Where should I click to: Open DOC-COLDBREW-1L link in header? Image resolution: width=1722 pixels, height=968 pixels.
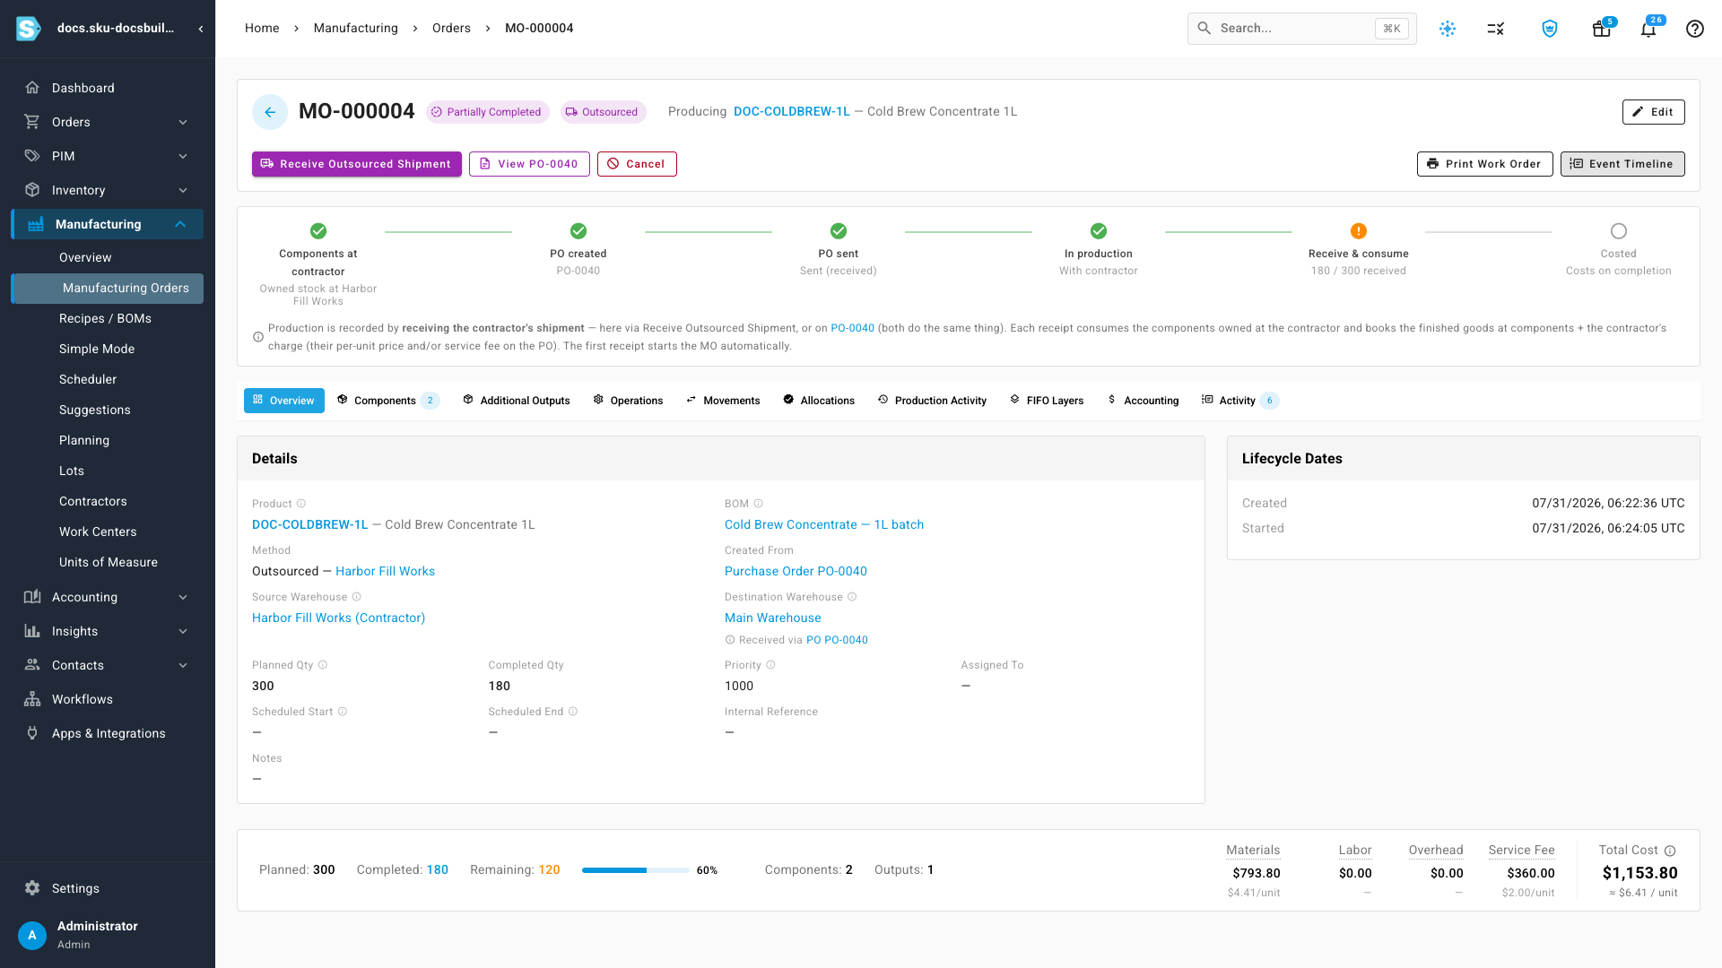tap(792, 112)
